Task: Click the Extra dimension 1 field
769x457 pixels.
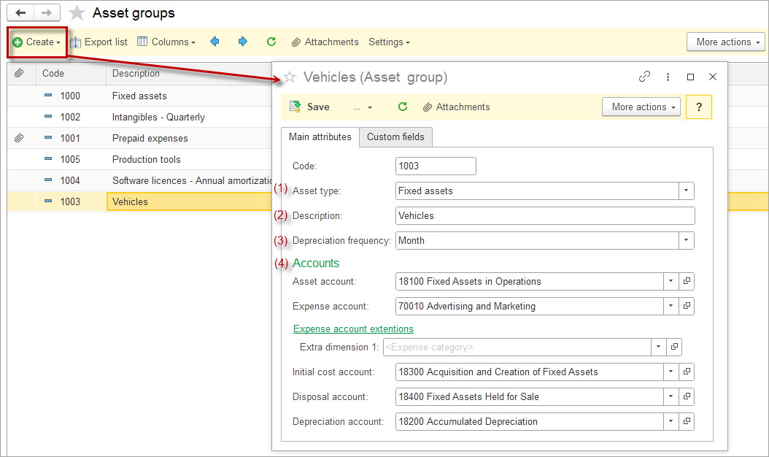Action: coord(517,347)
